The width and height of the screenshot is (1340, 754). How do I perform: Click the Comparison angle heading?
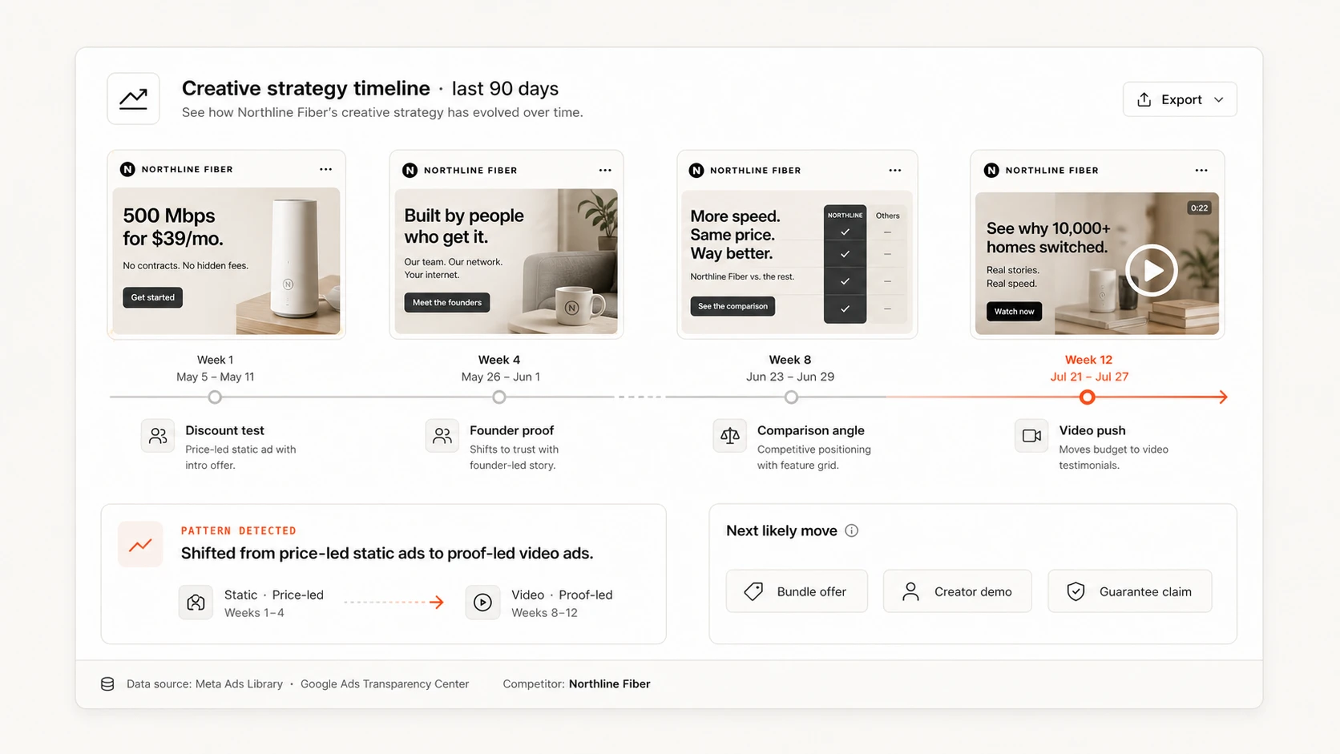pos(811,430)
